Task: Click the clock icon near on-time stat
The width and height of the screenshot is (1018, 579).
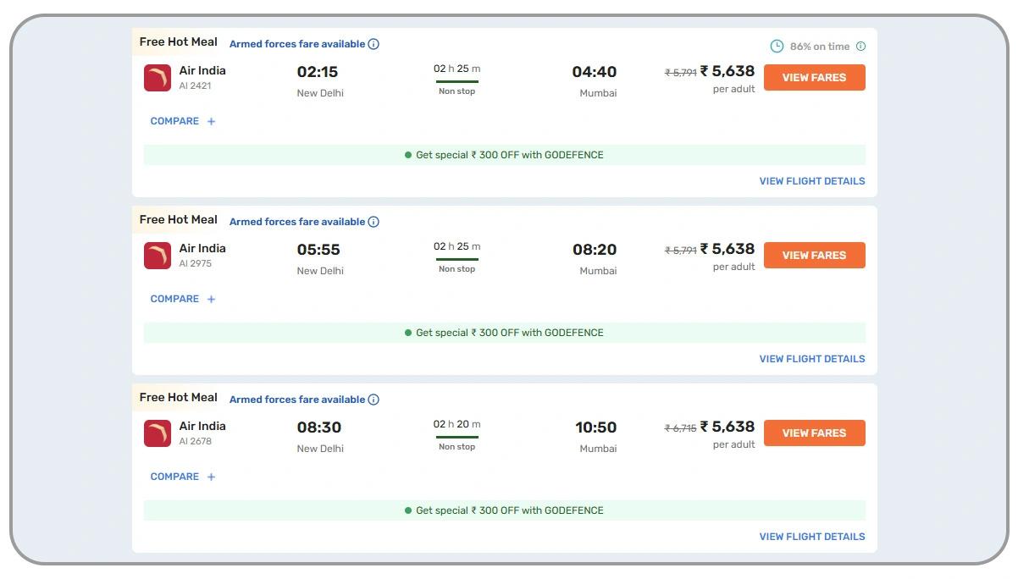Action: coord(777,47)
